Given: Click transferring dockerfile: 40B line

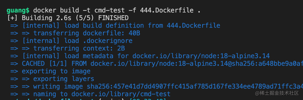Looking at the screenshot, I should click(x=75, y=33).
